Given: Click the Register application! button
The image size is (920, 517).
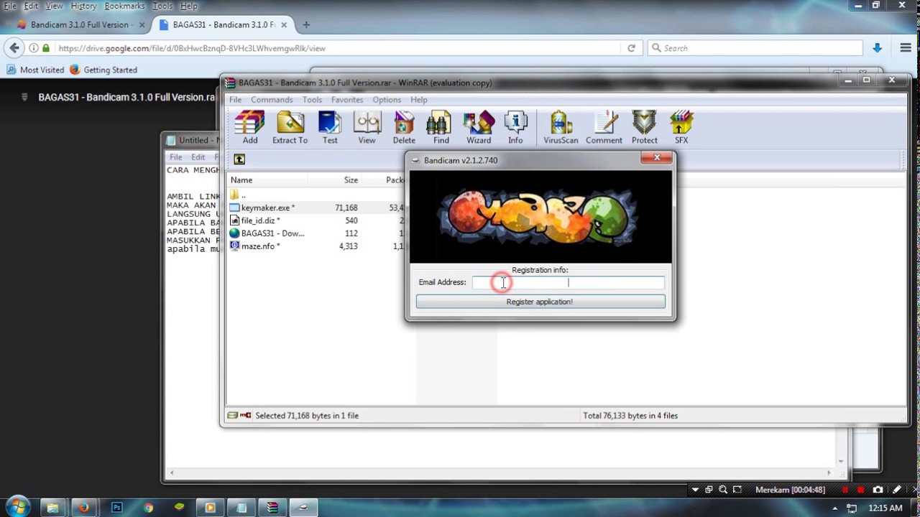Looking at the screenshot, I should pos(540,302).
